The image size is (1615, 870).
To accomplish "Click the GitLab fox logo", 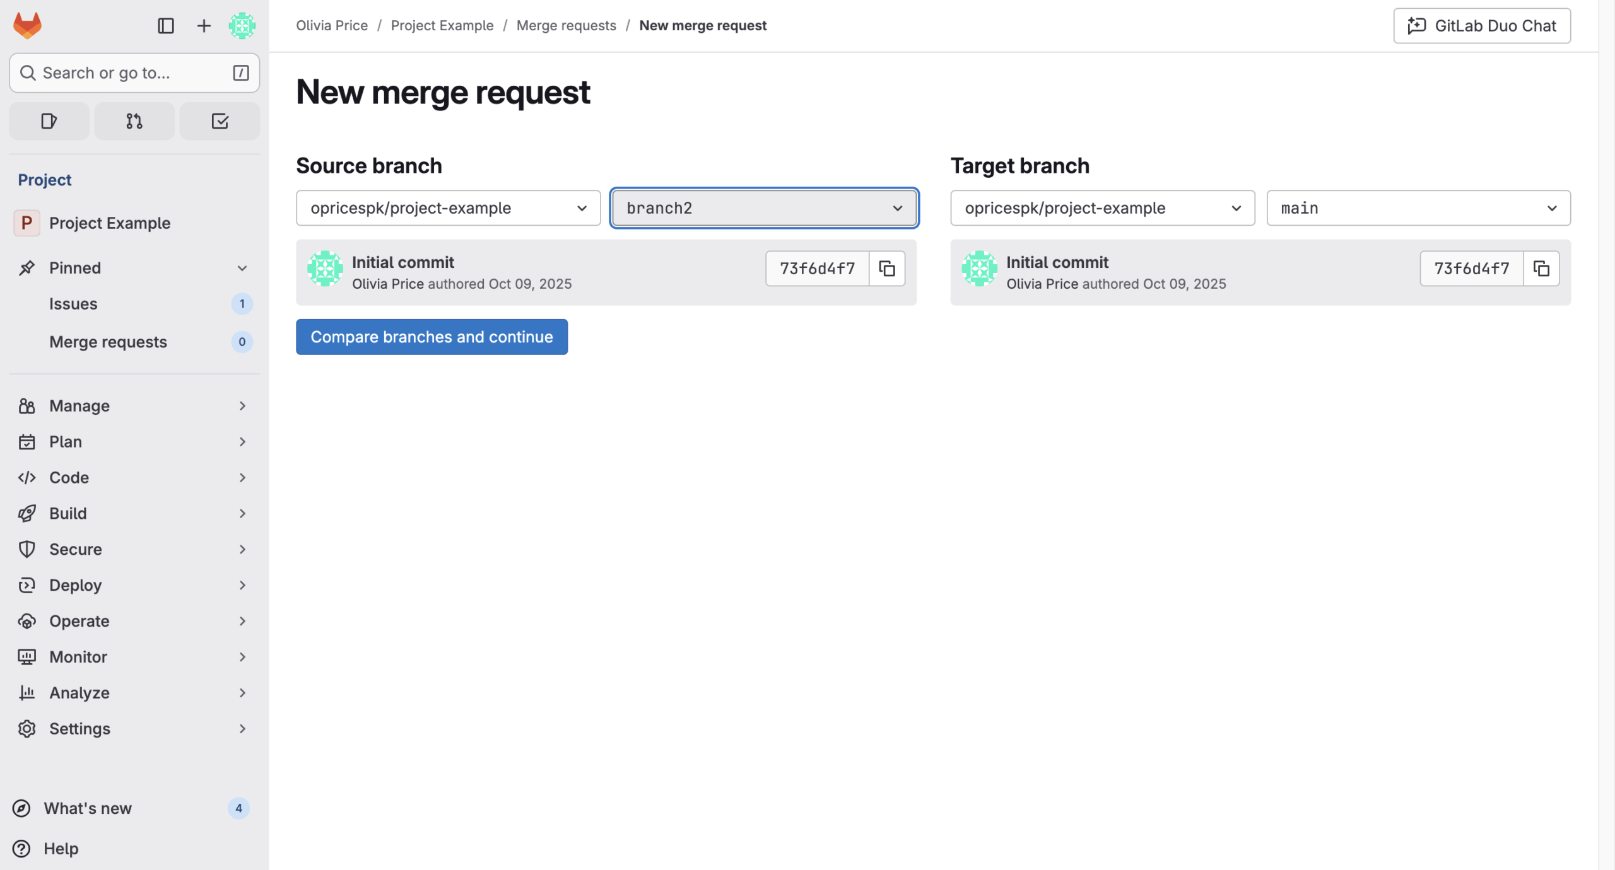I will pyautogui.click(x=27, y=26).
